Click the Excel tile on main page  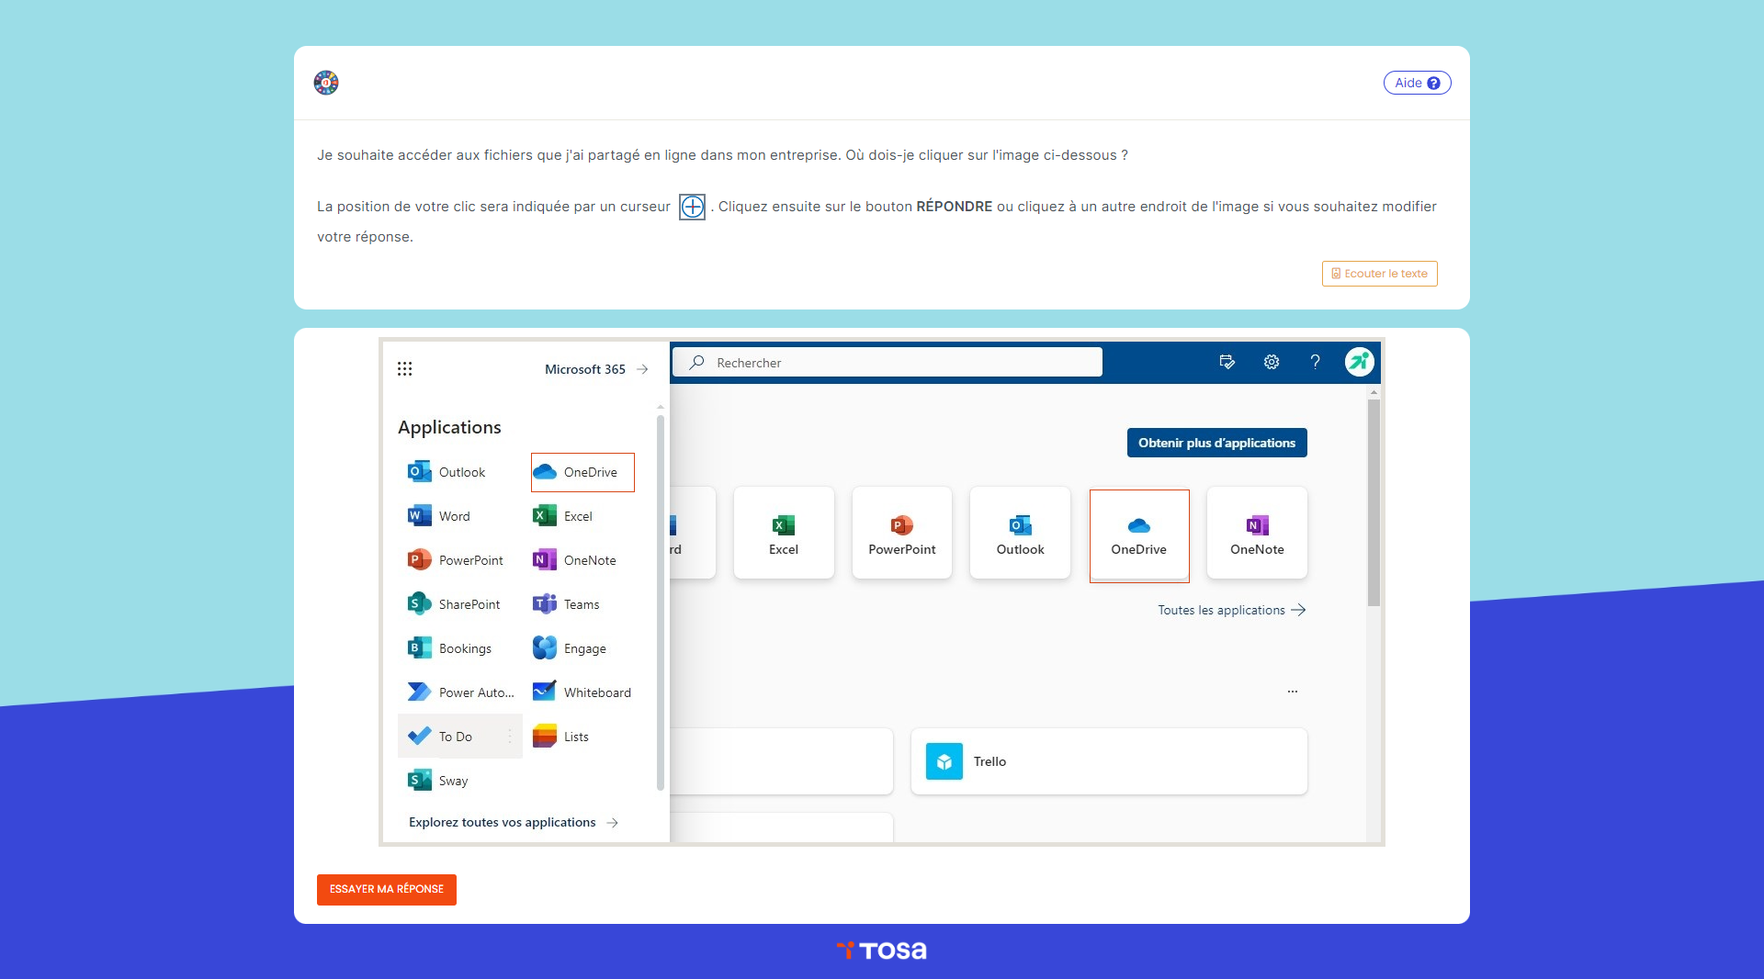click(784, 533)
